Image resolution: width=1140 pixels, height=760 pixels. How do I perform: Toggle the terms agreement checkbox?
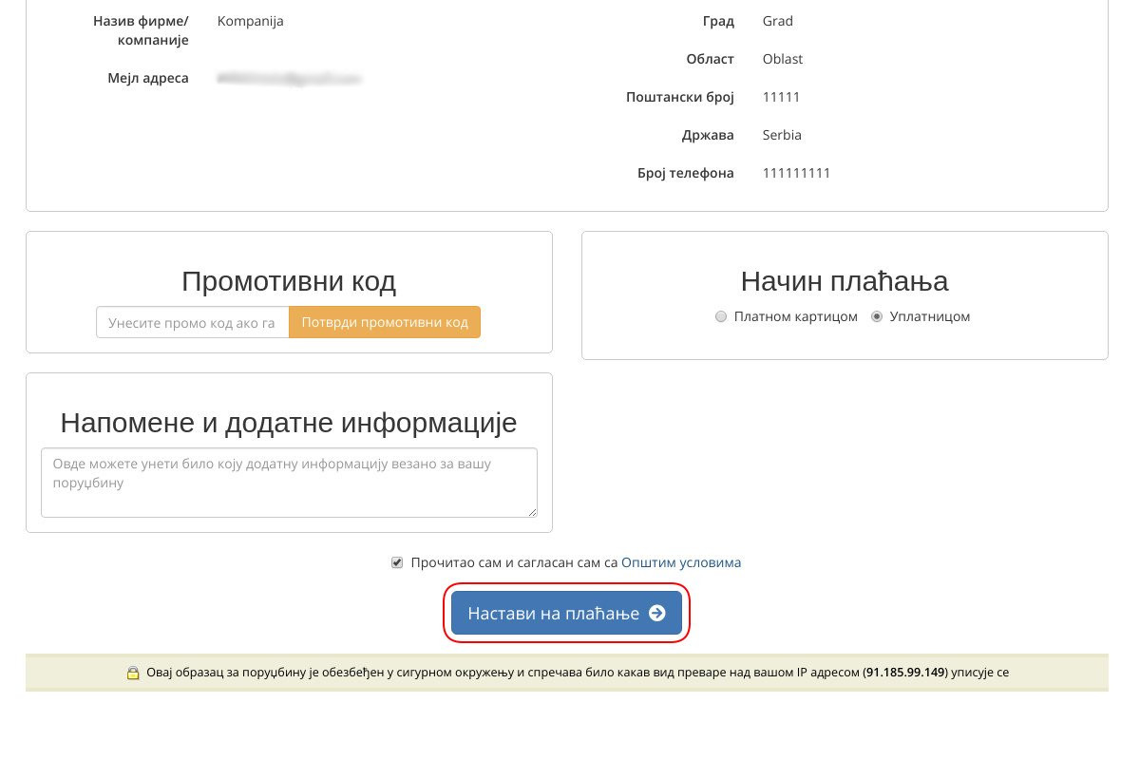click(x=397, y=562)
